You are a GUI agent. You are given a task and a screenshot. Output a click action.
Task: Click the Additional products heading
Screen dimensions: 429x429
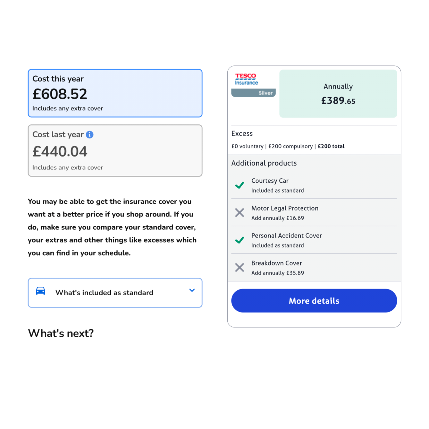point(264,163)
